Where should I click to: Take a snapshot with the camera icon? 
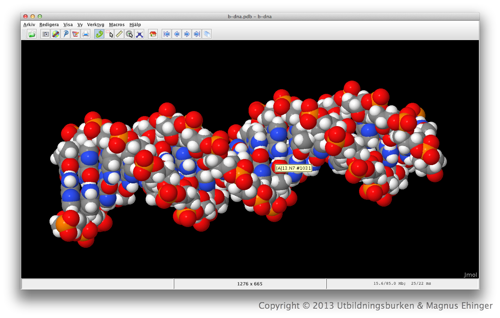coord(45,34)
